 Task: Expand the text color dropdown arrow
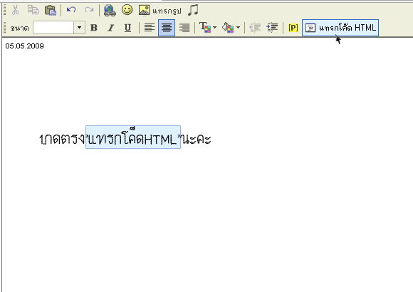[x=214, y=27]
